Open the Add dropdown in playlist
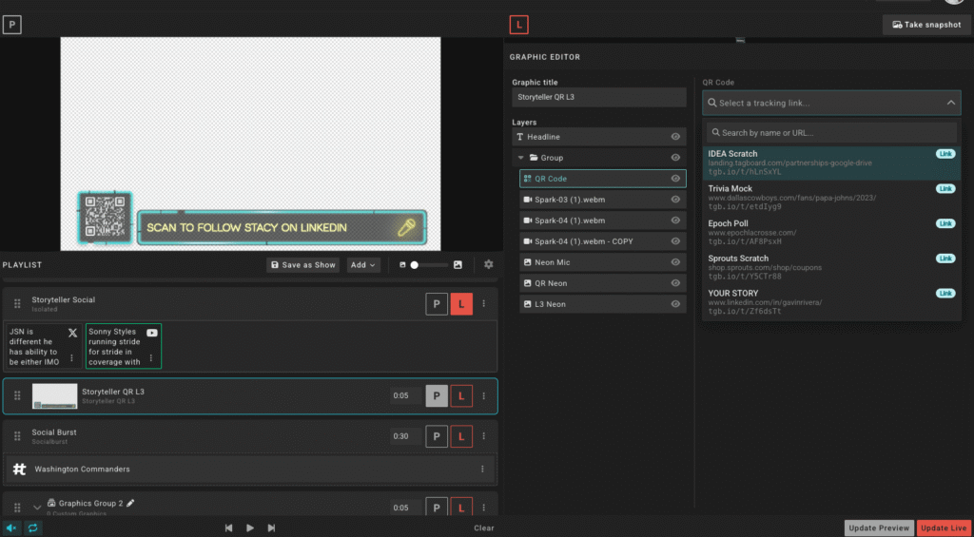Screen dimensions: 974x537 tap(363, 265)
